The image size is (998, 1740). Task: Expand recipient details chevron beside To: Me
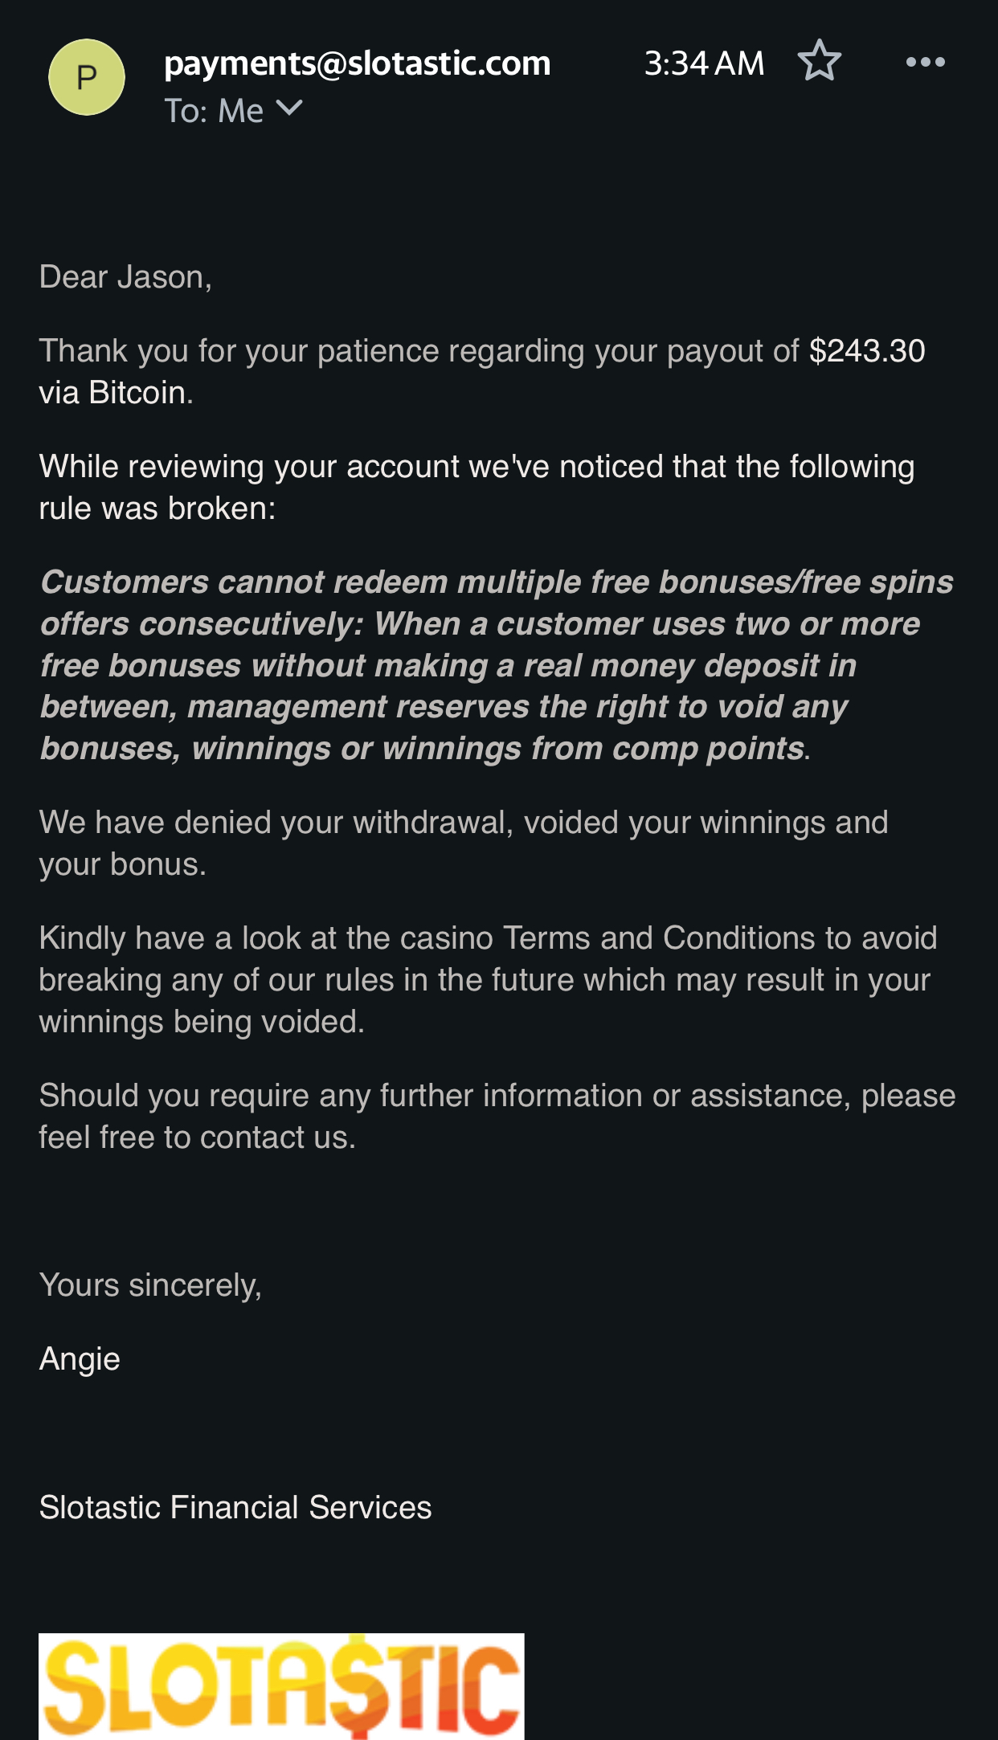(289, 108)
